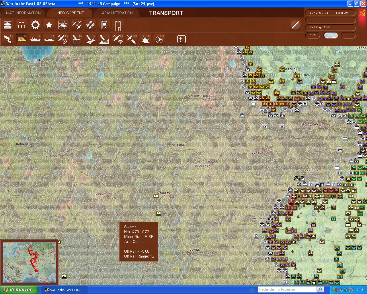Image resolution: width=367 pixels, height=294 pixels.
Task: Click the victory star icon
Action: 49,25
